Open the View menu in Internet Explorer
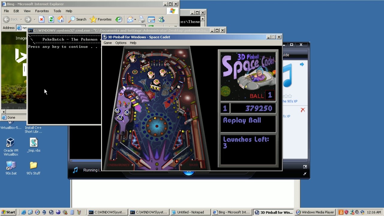This screenshot has height=216, width=384. [x=27, y=11]
